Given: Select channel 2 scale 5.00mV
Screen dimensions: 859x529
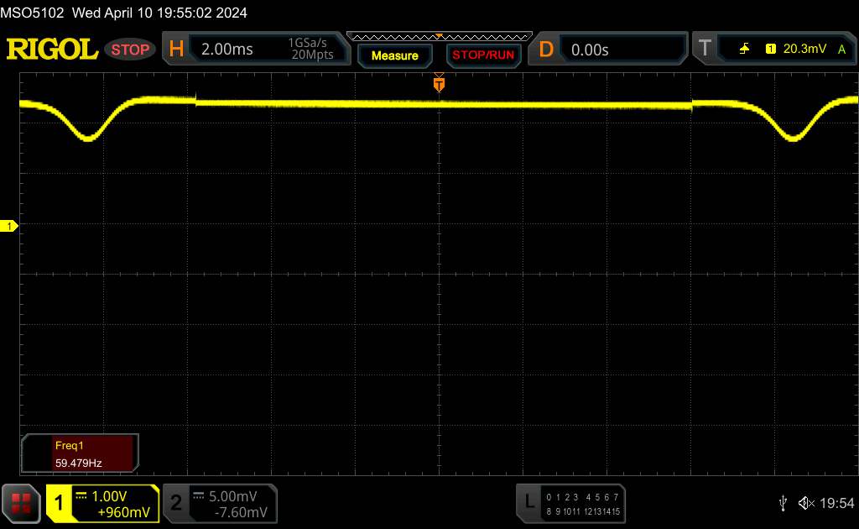Looking at the screenshot, I should click(233, 496).
